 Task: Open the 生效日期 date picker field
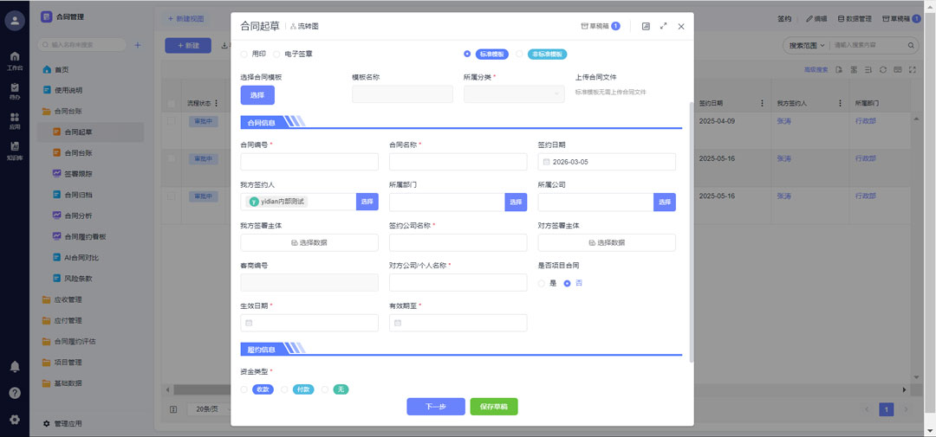click(x=309, y=323)
